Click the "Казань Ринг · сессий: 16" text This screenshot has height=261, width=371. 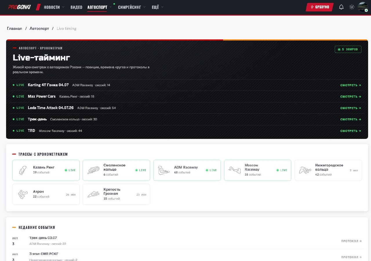point(77,96)
